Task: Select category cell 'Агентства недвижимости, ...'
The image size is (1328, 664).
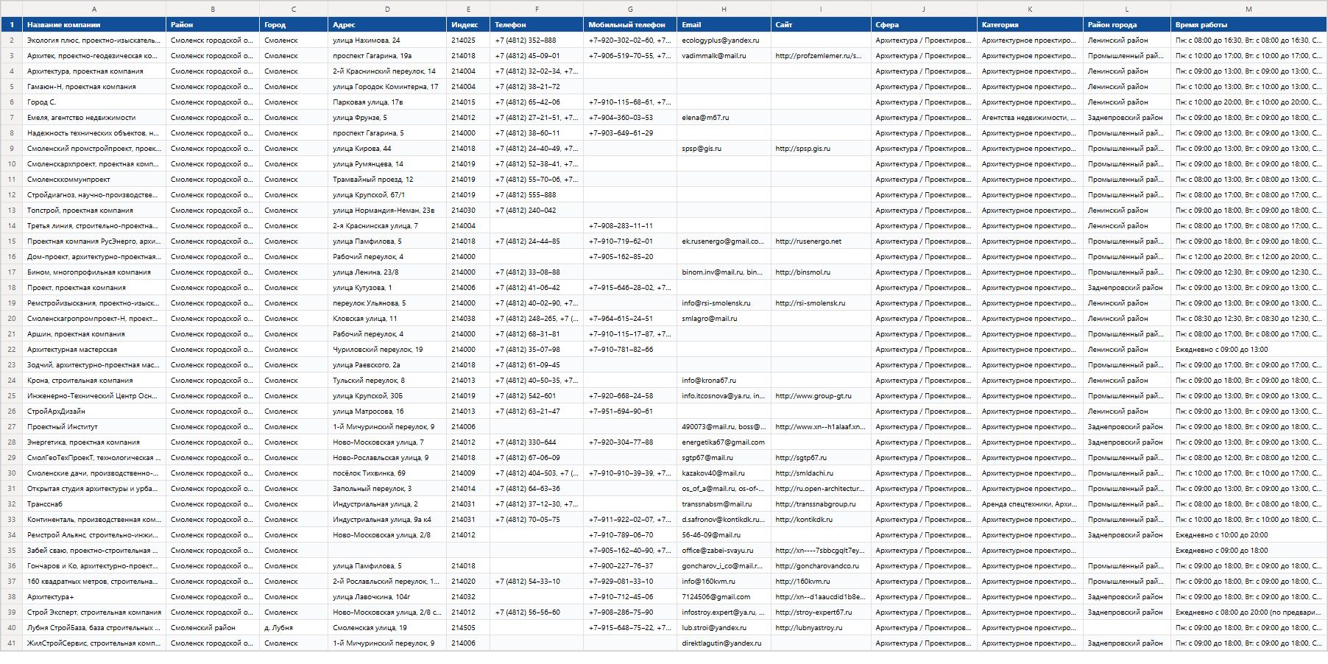Action: tap(1030, 117)
